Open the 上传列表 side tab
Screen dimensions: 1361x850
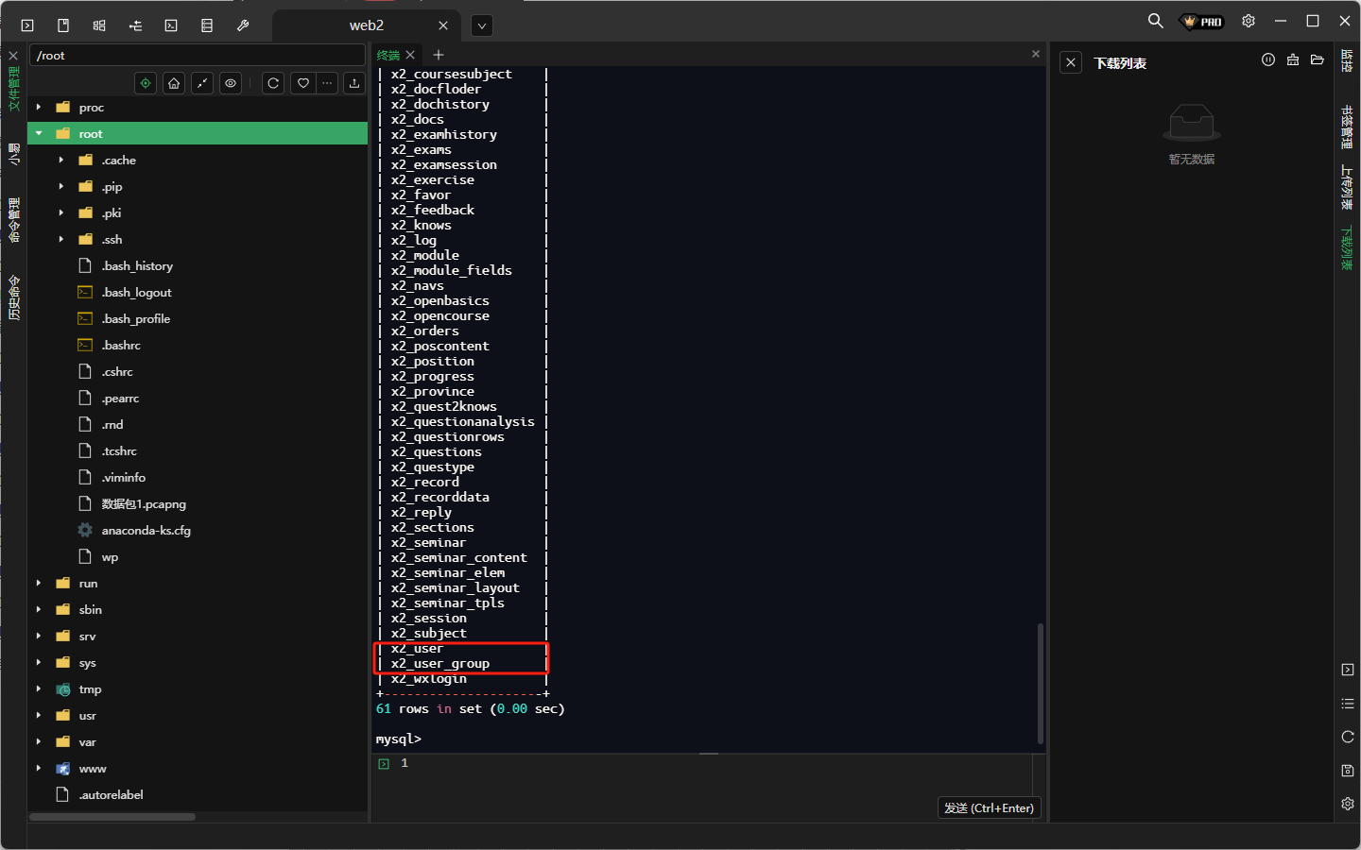click(x=1347, y=187)
